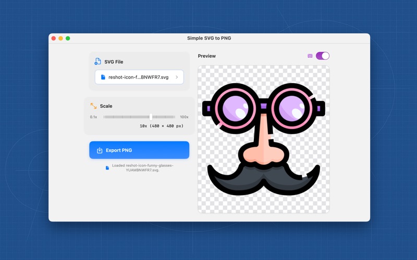Viewport: 417px width, 260px height.
Task: Click the Scale arrows icon
Action: (x=93, y=106)
